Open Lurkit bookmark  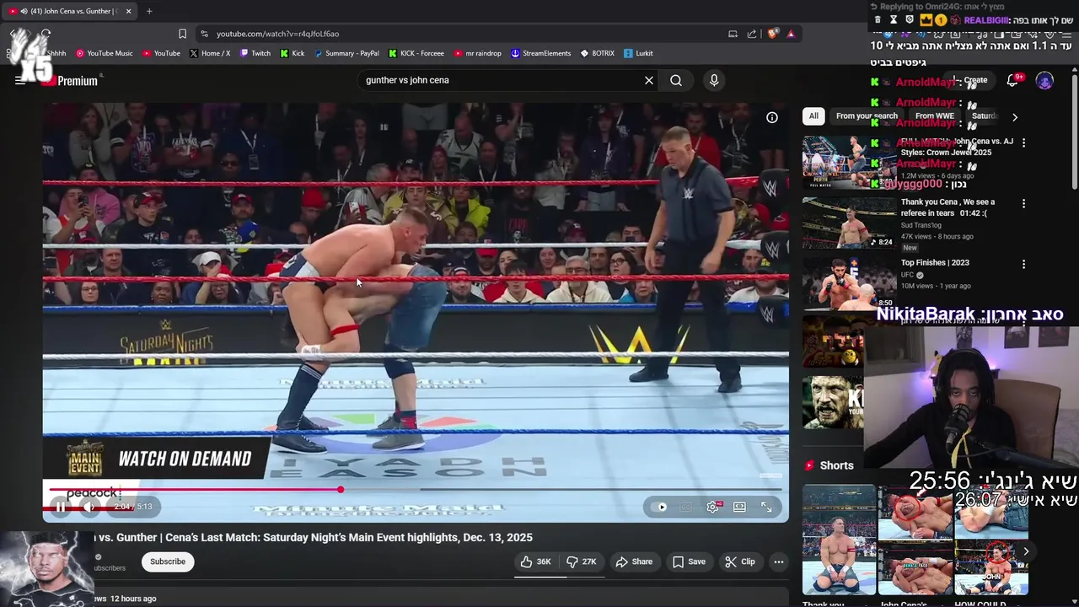click(638, 53)
